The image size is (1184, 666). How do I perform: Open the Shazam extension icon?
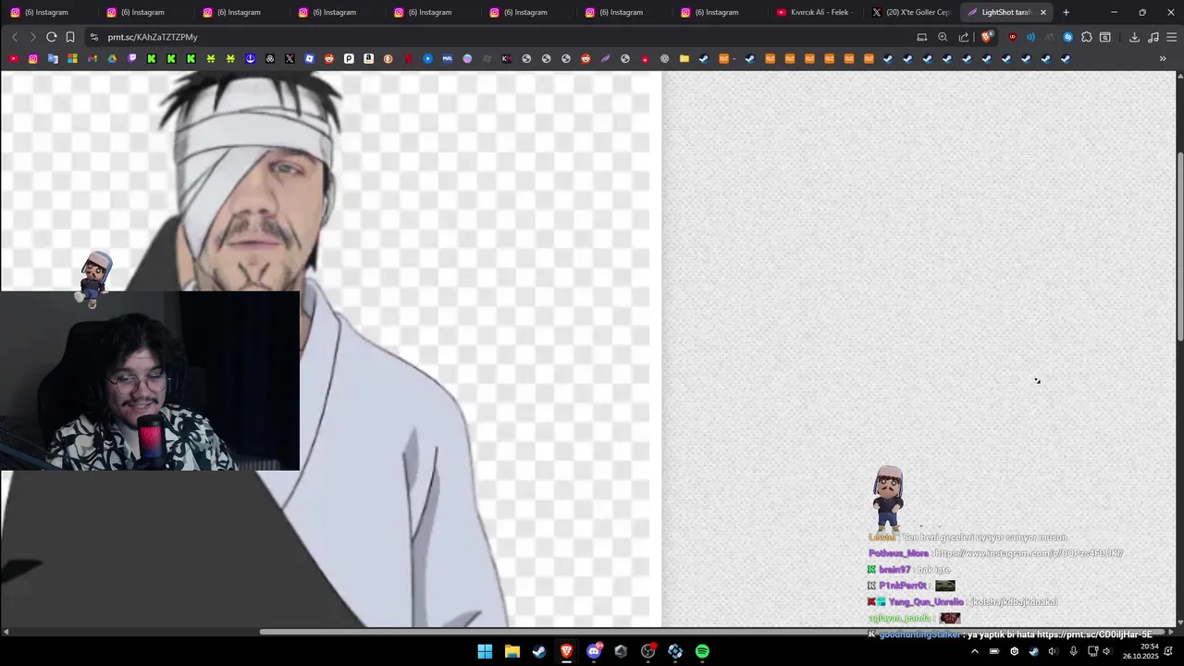click(1068, 37)
